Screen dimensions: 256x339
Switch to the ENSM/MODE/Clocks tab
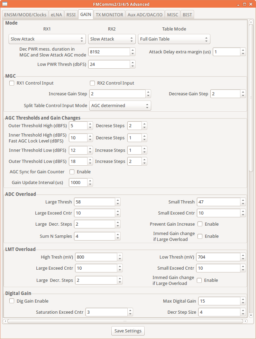25,15
